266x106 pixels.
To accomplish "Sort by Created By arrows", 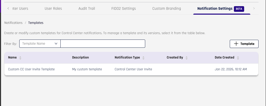I will [187, 58].
